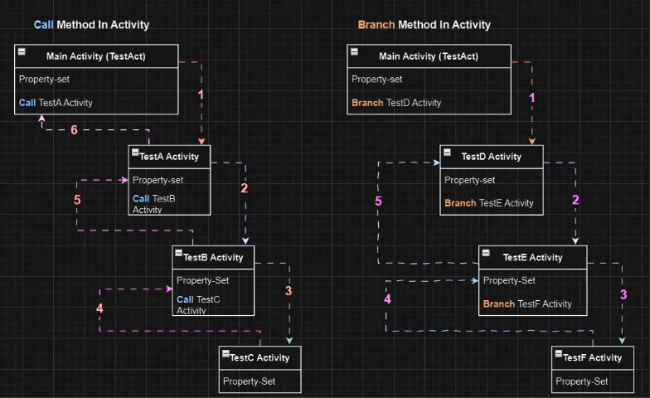
Task: Select the 'Branch TestE Activity' row
Action: click(x=488, y=203)
